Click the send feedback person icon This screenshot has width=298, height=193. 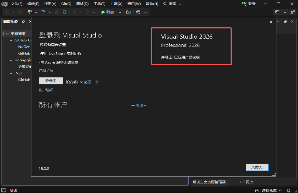pyautogui.click(x=293, y=12)
